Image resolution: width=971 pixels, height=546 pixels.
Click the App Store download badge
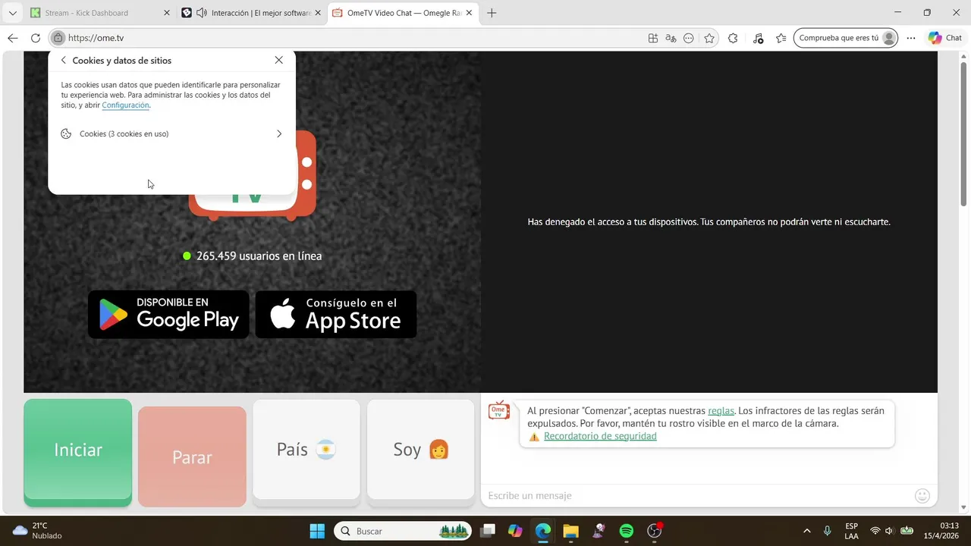[336, 314]
